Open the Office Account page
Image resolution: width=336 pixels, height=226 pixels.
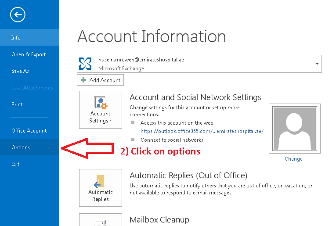pyautogui.click(x=29, y=130)
